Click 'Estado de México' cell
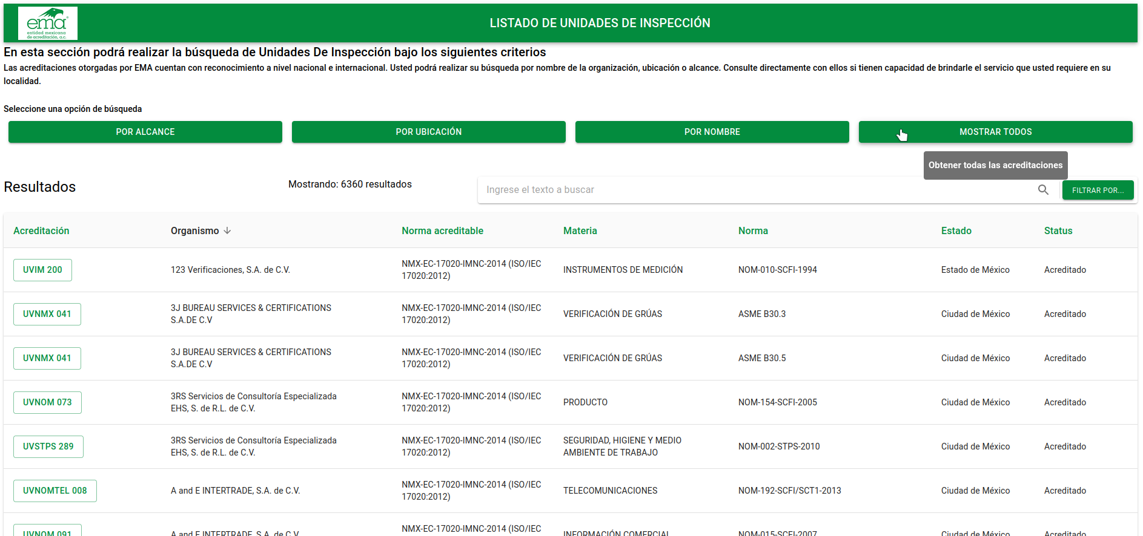This screenshot has height=536, width=1143. 975,270
